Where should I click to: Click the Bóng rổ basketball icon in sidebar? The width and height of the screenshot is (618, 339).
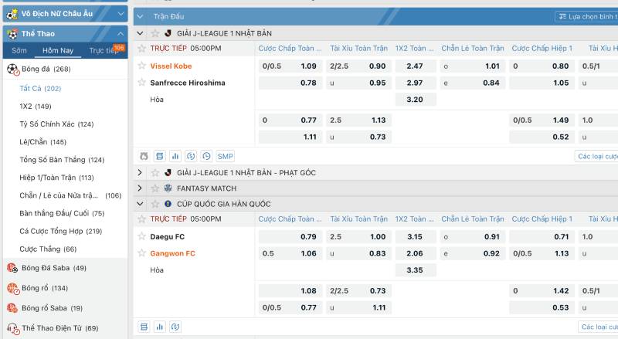(12, 288)
